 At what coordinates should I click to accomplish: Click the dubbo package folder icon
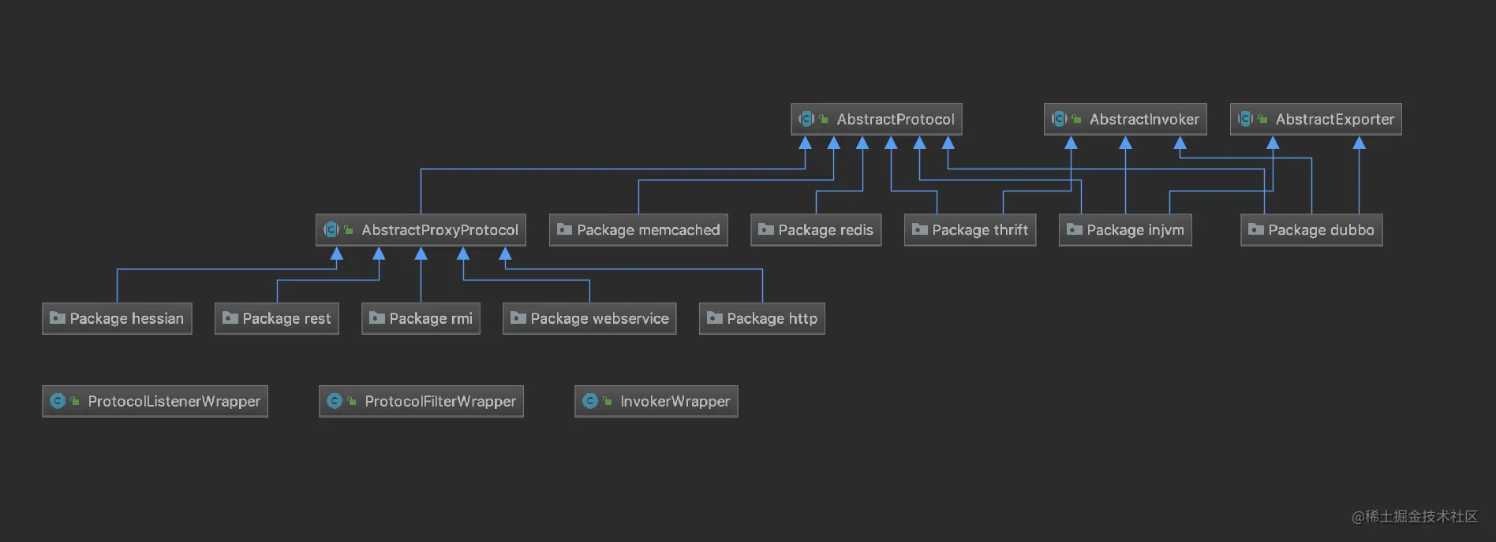[x=1255, y=229]
